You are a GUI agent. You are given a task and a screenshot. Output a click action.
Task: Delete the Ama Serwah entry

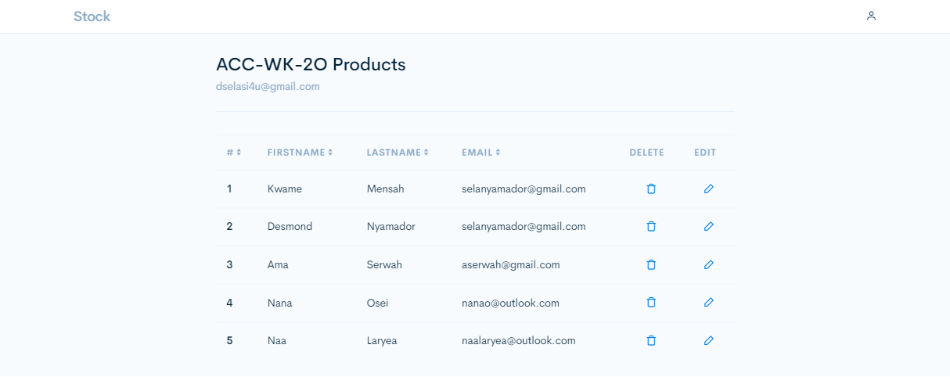pyautogui.click(x=651, y=264)
